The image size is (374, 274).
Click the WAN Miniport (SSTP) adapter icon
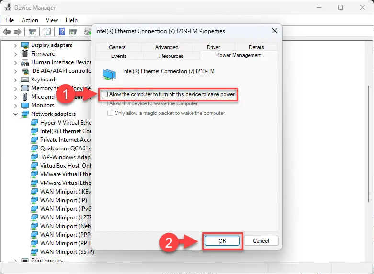coord(34,252)
